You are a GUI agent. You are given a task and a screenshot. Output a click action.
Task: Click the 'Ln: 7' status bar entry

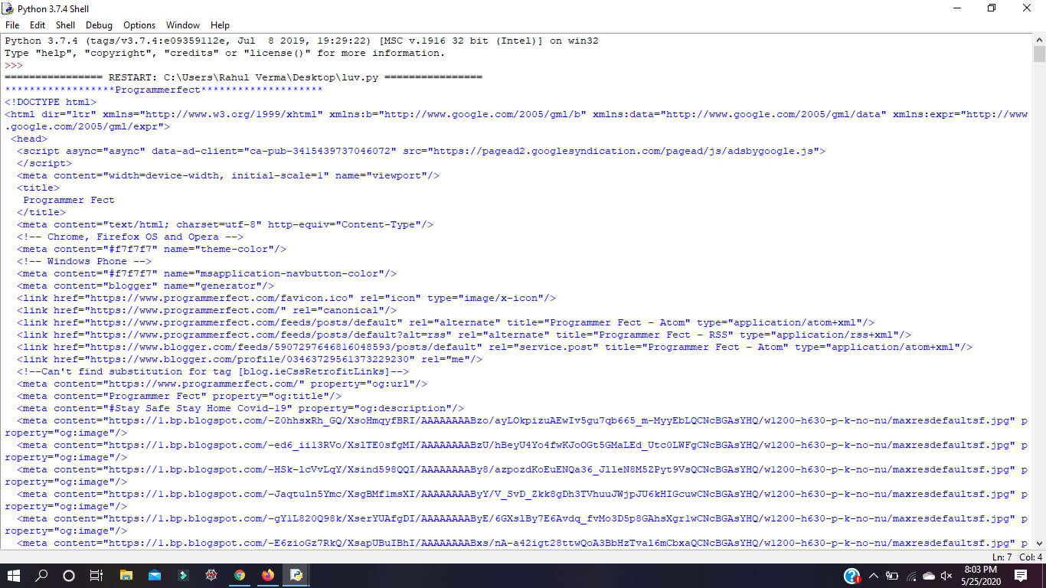point(1002,557)
